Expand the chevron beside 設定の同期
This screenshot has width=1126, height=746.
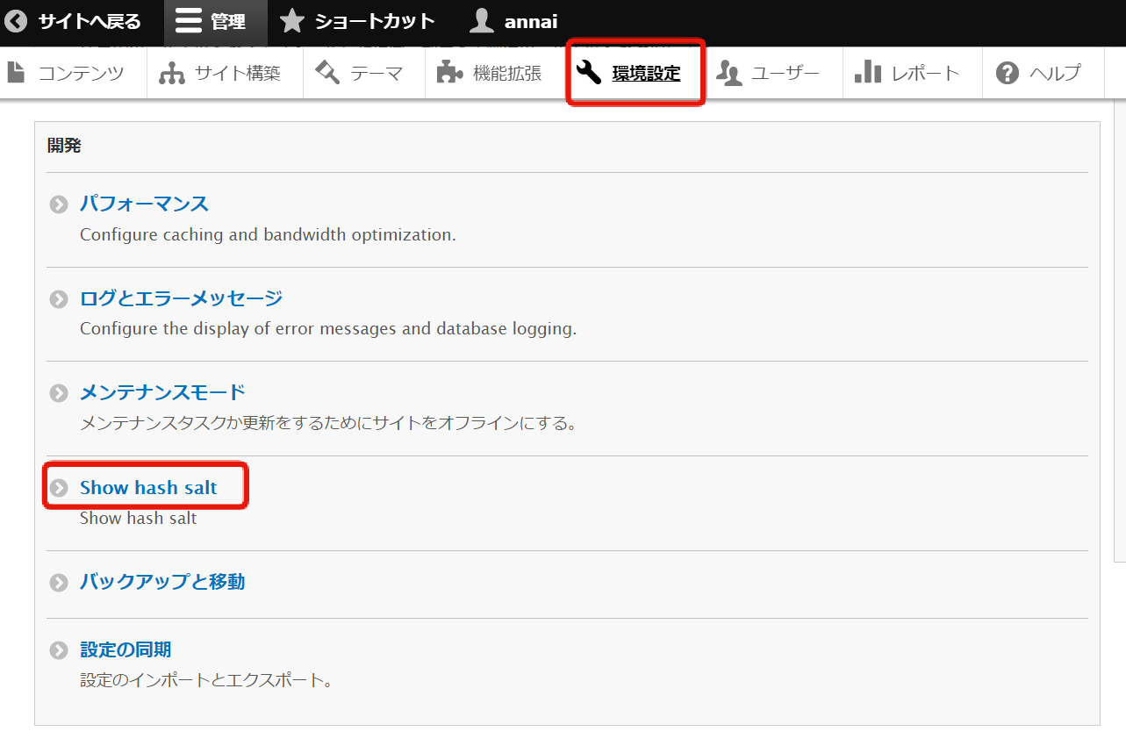(59, 650)
